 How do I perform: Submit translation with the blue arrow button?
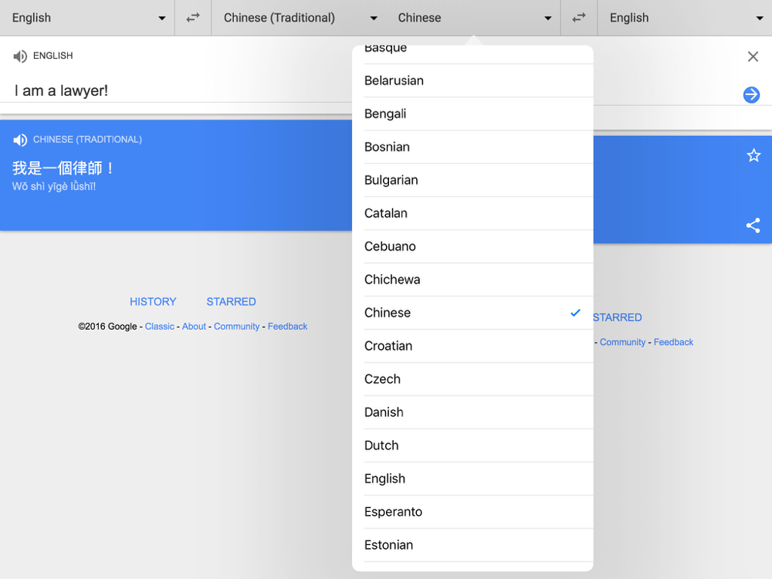click(x=751, y=94)
